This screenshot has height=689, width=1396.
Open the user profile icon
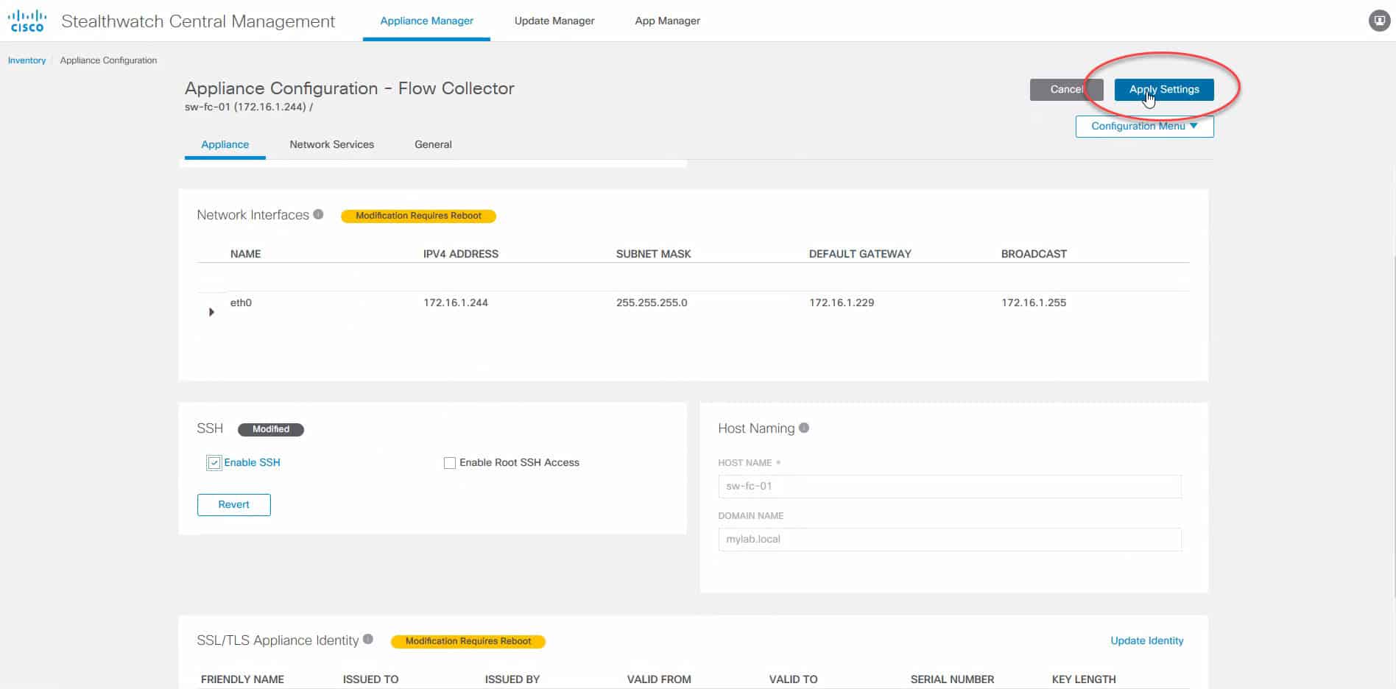tap(1379, 21)
